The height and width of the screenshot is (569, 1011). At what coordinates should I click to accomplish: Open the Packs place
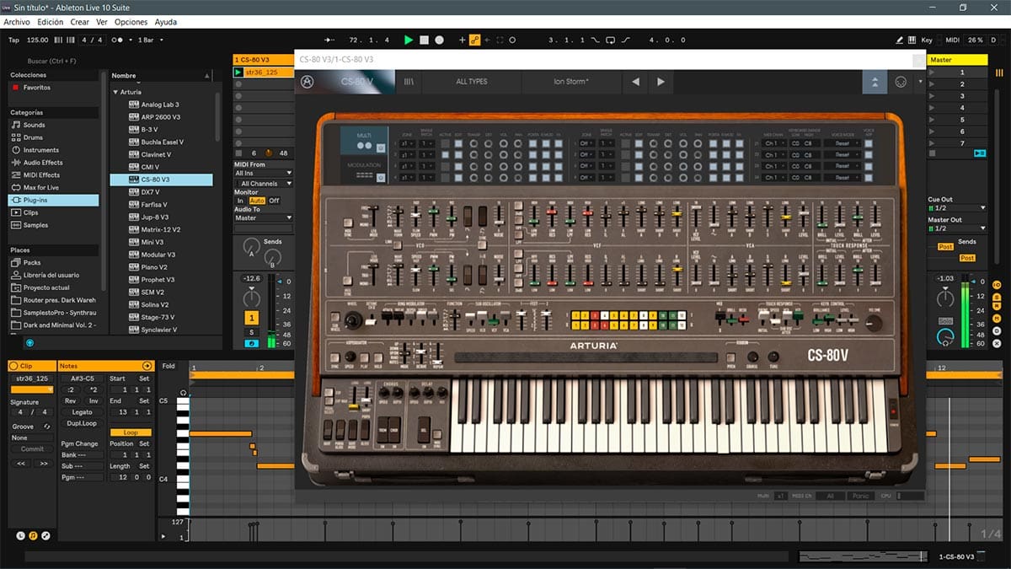[32, 262]
